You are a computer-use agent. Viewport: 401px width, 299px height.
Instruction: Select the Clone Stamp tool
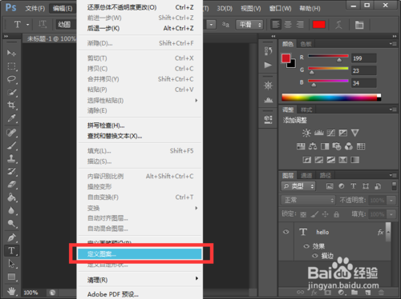point(11,158)
